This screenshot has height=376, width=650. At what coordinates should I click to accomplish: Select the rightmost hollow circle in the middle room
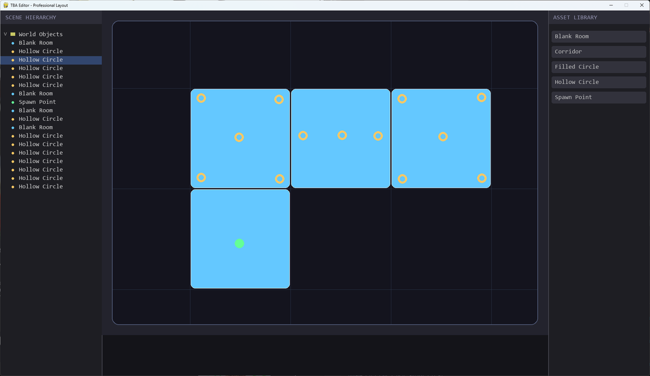378,135
